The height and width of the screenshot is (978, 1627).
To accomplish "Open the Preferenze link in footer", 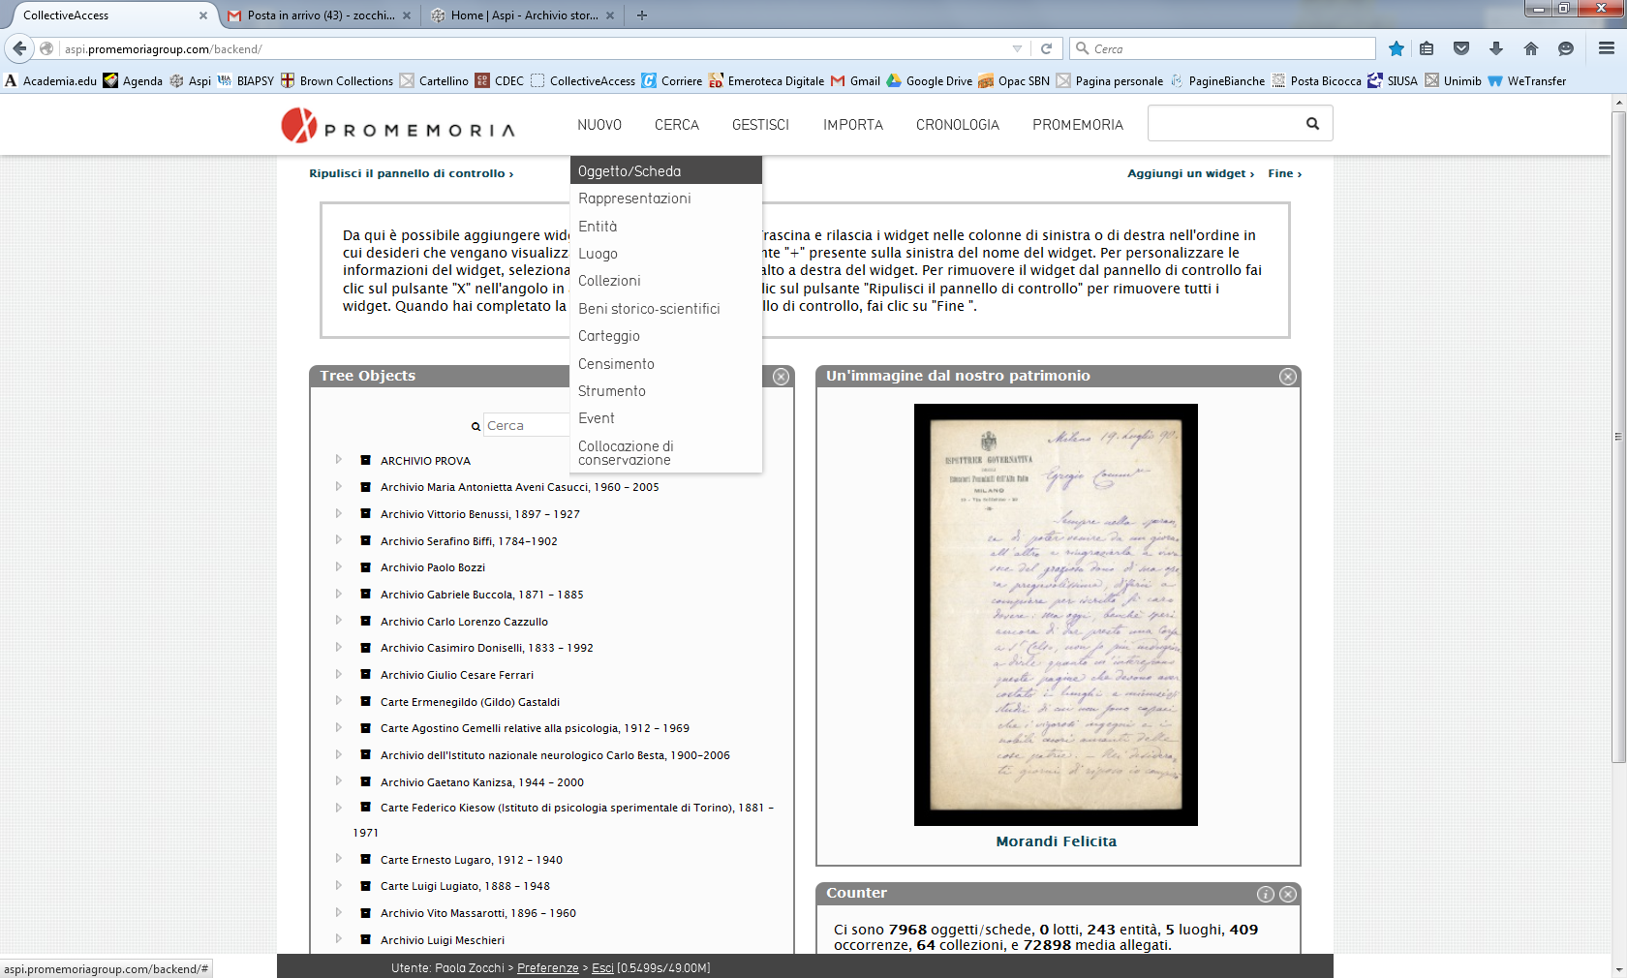I will click(x=548, y=968).
